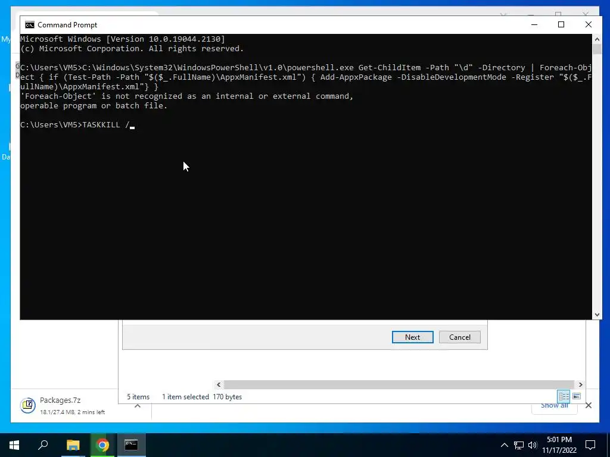Open taskbar Search
Image resolution: width=610 pixels, height=457 pixels.
click(43, 445)
